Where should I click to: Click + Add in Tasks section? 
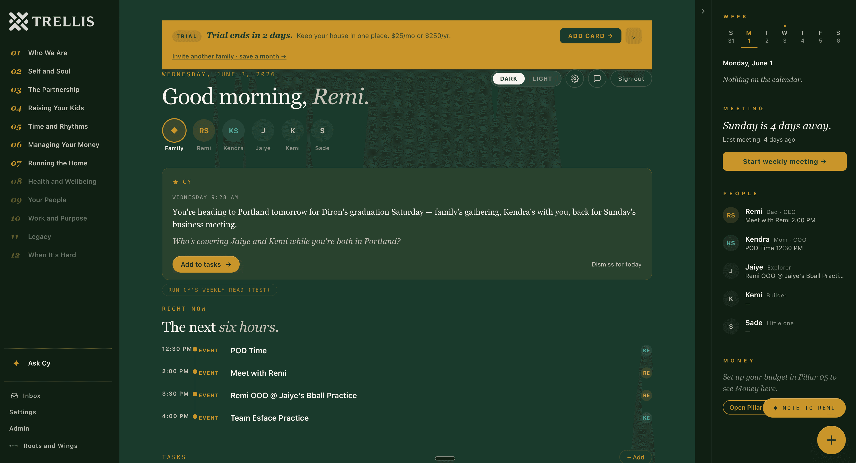coord(635,457)
